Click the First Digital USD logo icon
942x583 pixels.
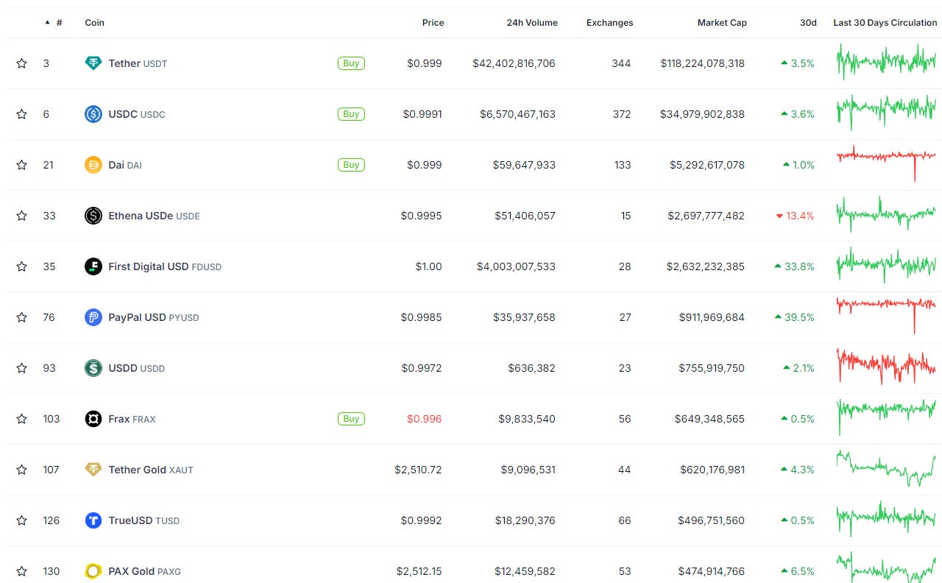click(x=93, y=266)
